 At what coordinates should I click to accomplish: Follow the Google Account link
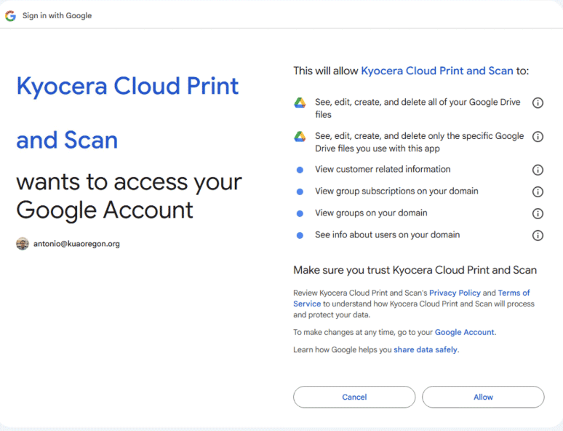(x=464, y=332)
